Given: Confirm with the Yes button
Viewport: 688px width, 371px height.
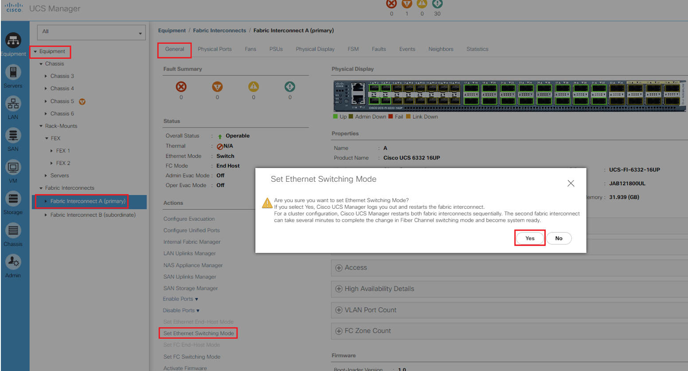Looking at the screenshot, I should tap(530, 238).
